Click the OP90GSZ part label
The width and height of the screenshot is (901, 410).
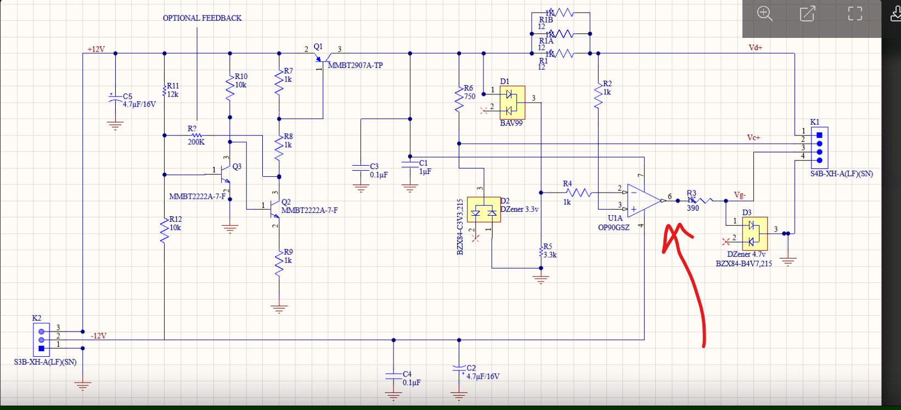614,227
